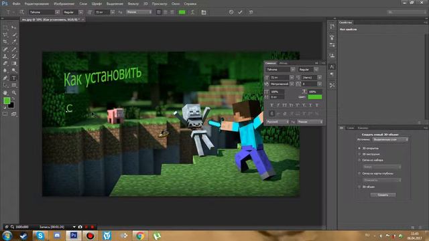Click the Windows Start button
This screenshot has width=429, height=241.
(x=7, y=236)
